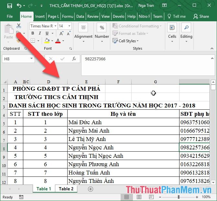Open the Font Color dropdown arrow
Screen dimensions: 217x201
point(63,41)
